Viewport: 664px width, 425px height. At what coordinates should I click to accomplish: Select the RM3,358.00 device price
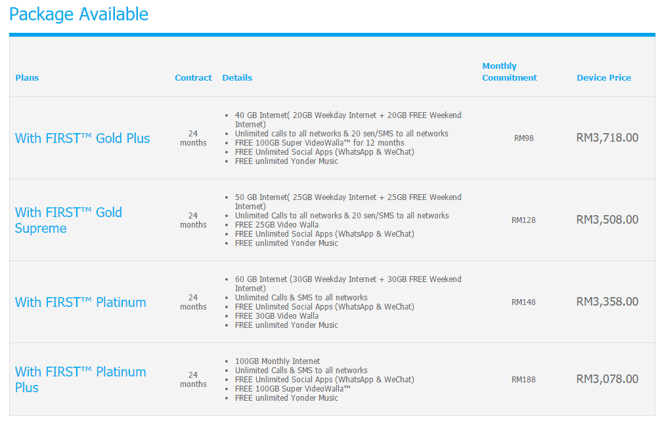click(608, 302)
